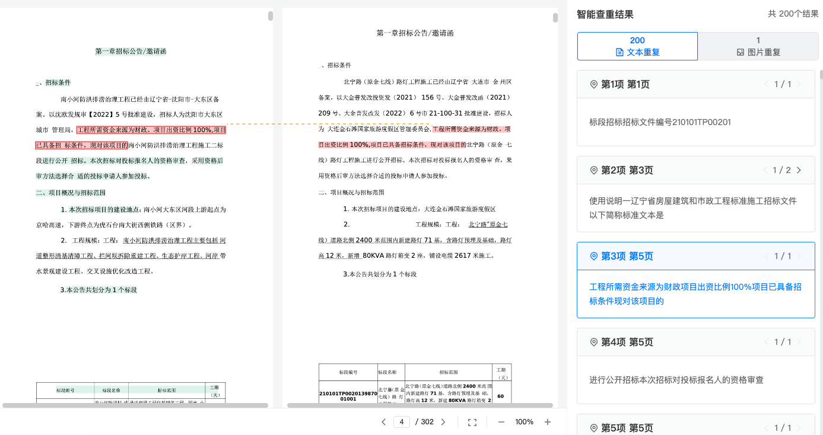Go to next page after /302
Viewport: 823px width, 435px height.
[443, 422]
